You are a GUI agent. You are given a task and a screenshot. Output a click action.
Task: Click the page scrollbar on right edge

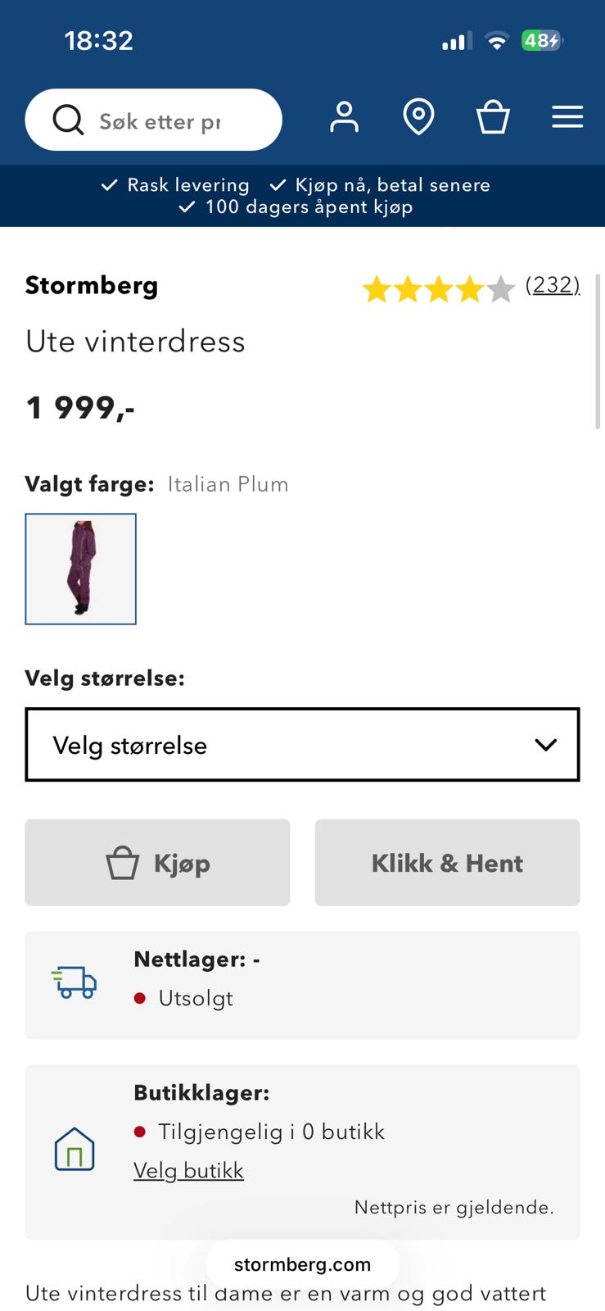(x=598, y=352)
